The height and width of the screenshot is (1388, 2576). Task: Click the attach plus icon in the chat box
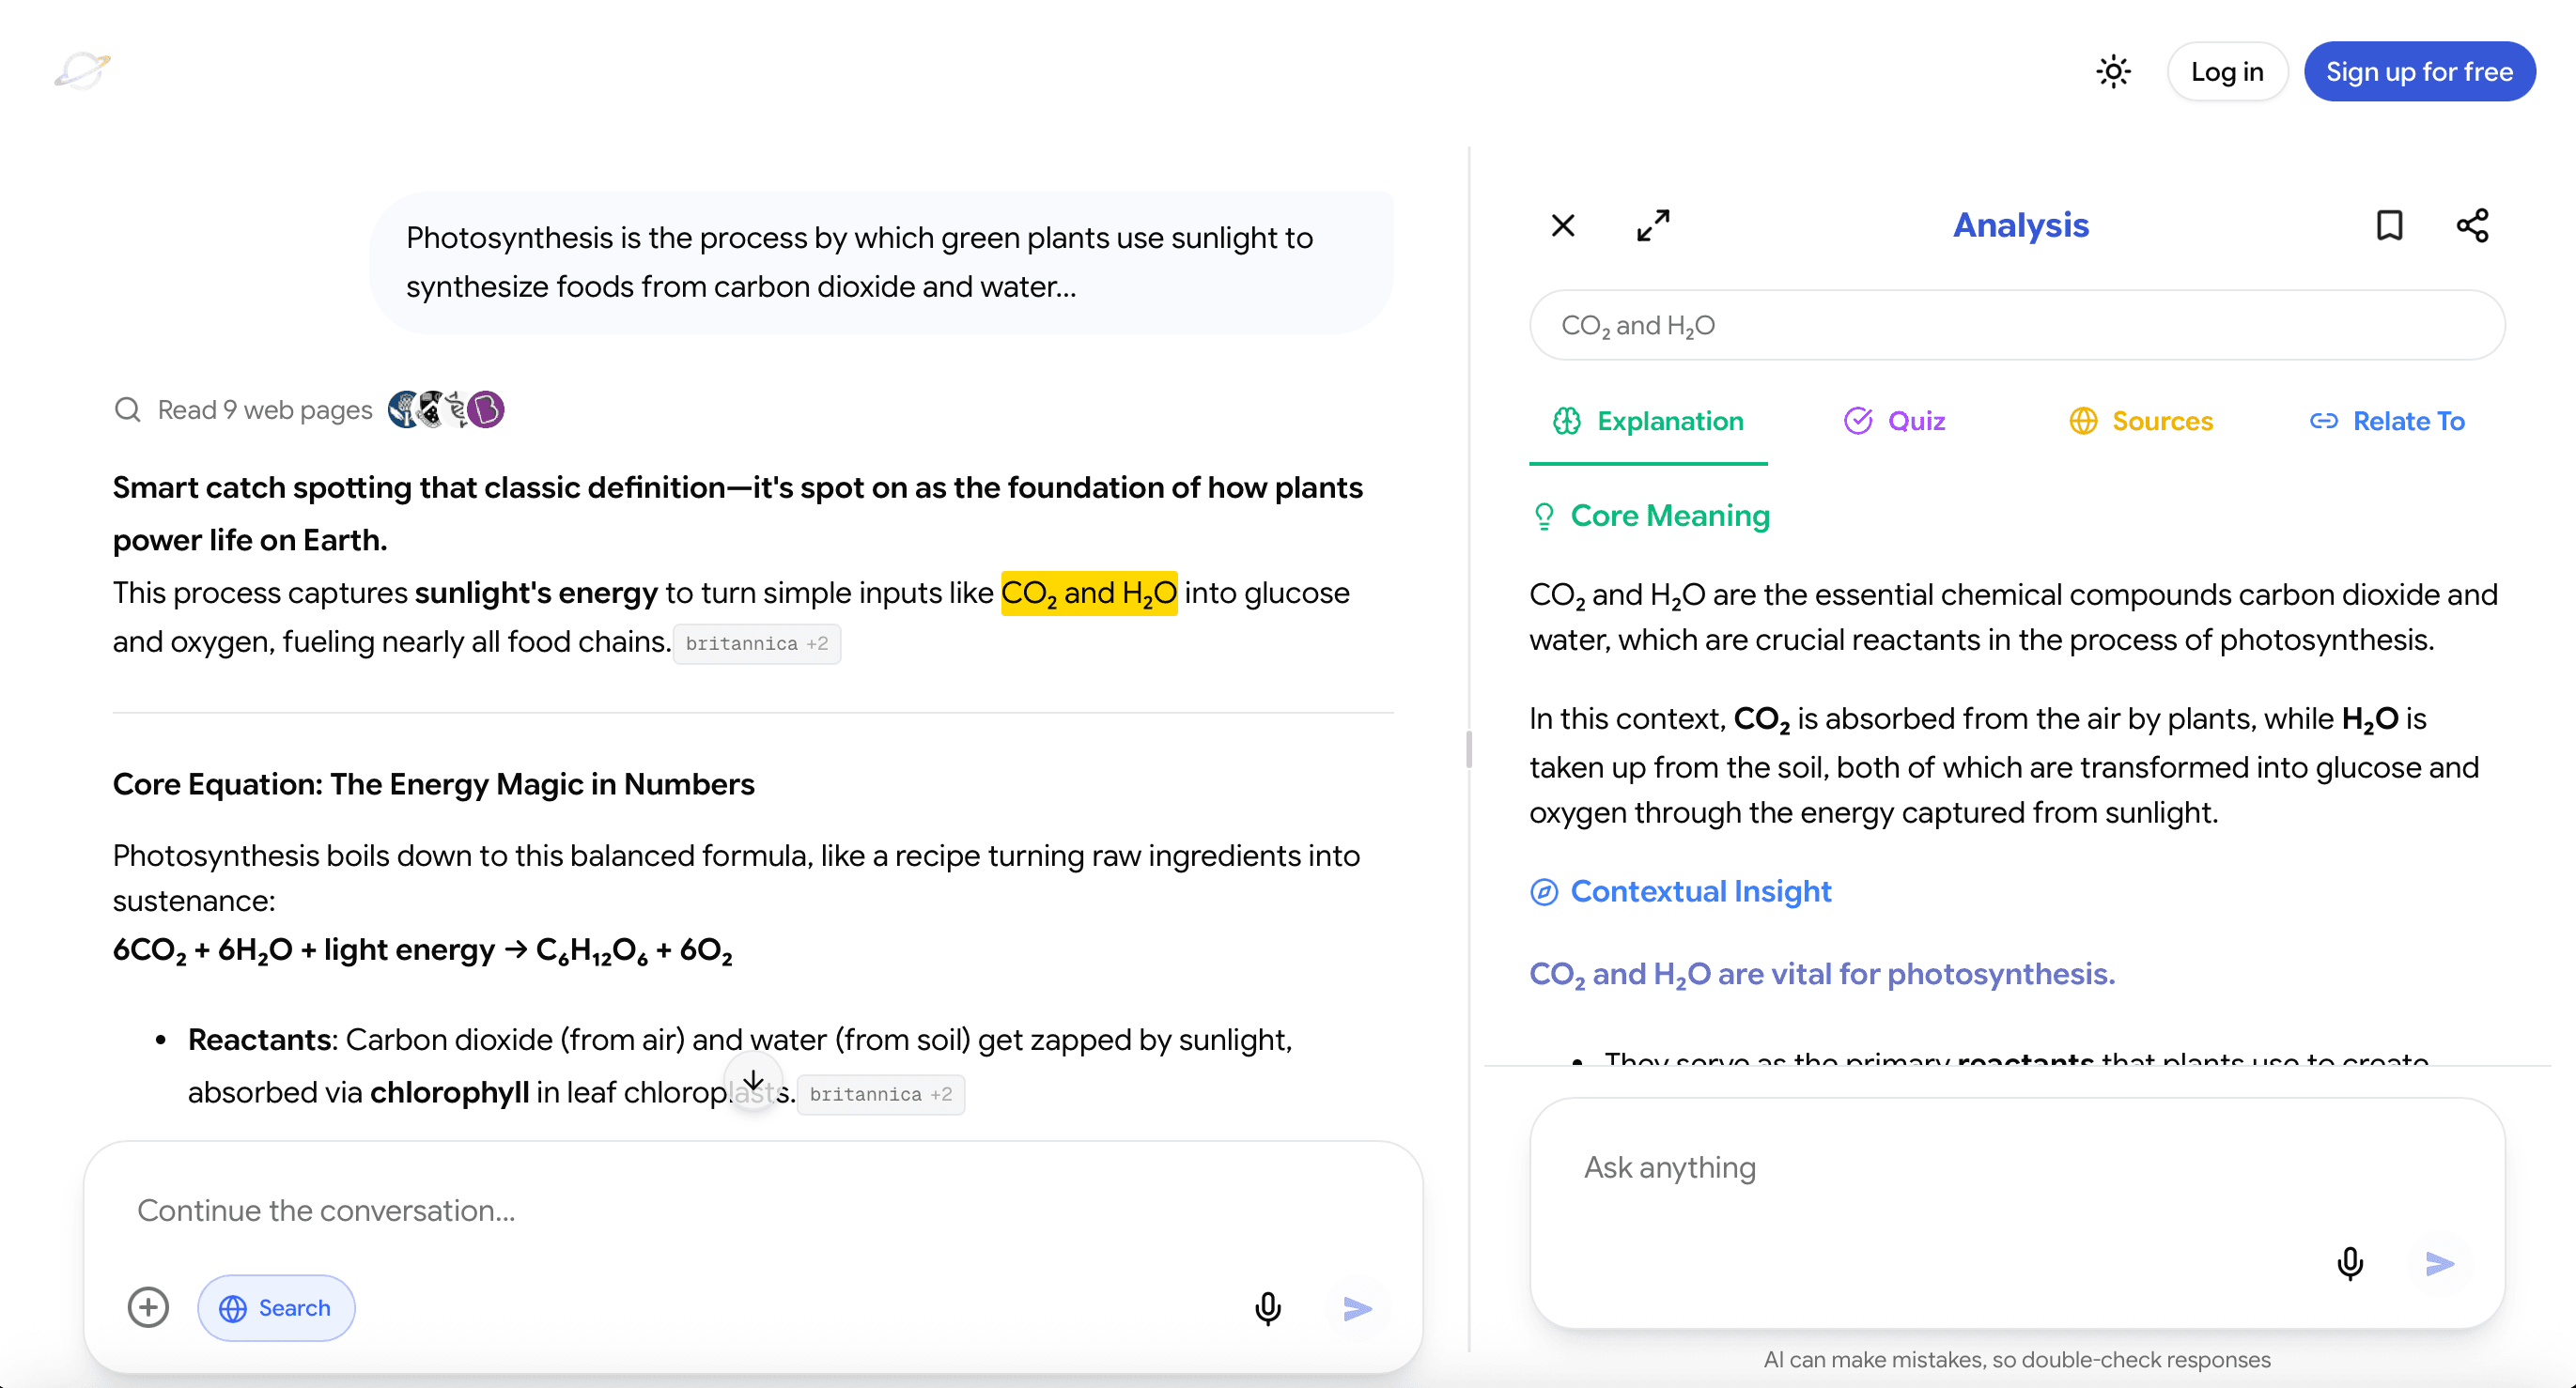(x=148, y=1307)
